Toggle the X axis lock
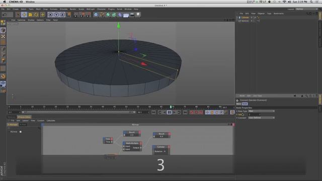The image size is (322, 181). 50,15
